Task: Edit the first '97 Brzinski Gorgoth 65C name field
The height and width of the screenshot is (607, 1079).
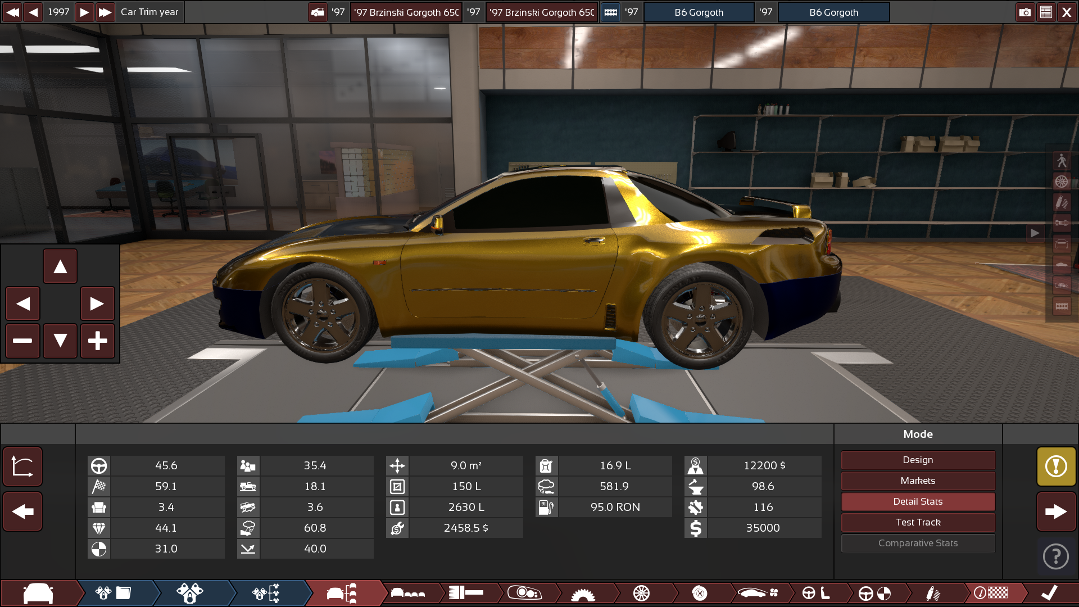Action: coord(406,12)
